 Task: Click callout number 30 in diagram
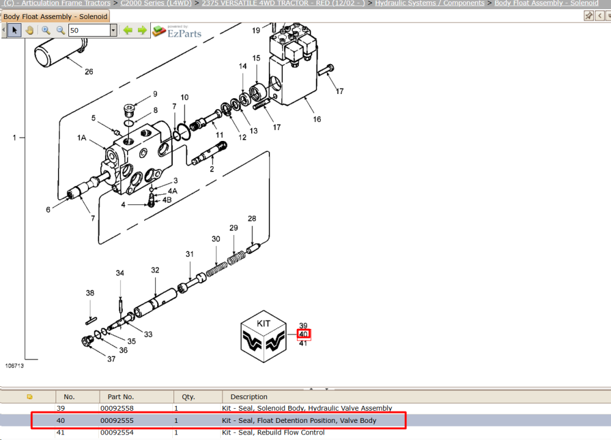coord(216,239)
